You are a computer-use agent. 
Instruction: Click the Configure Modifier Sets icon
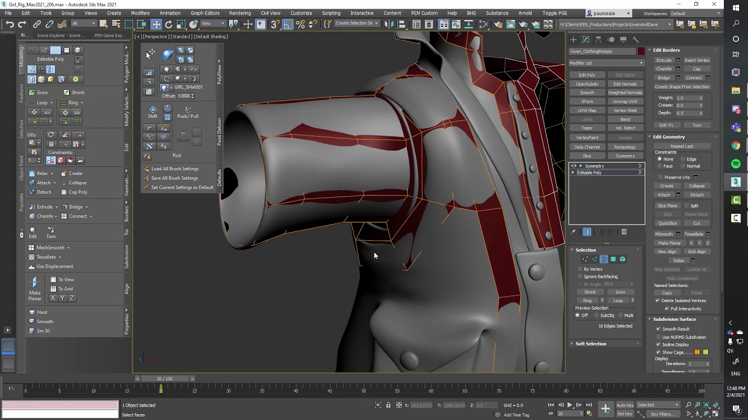pos(624,232)
